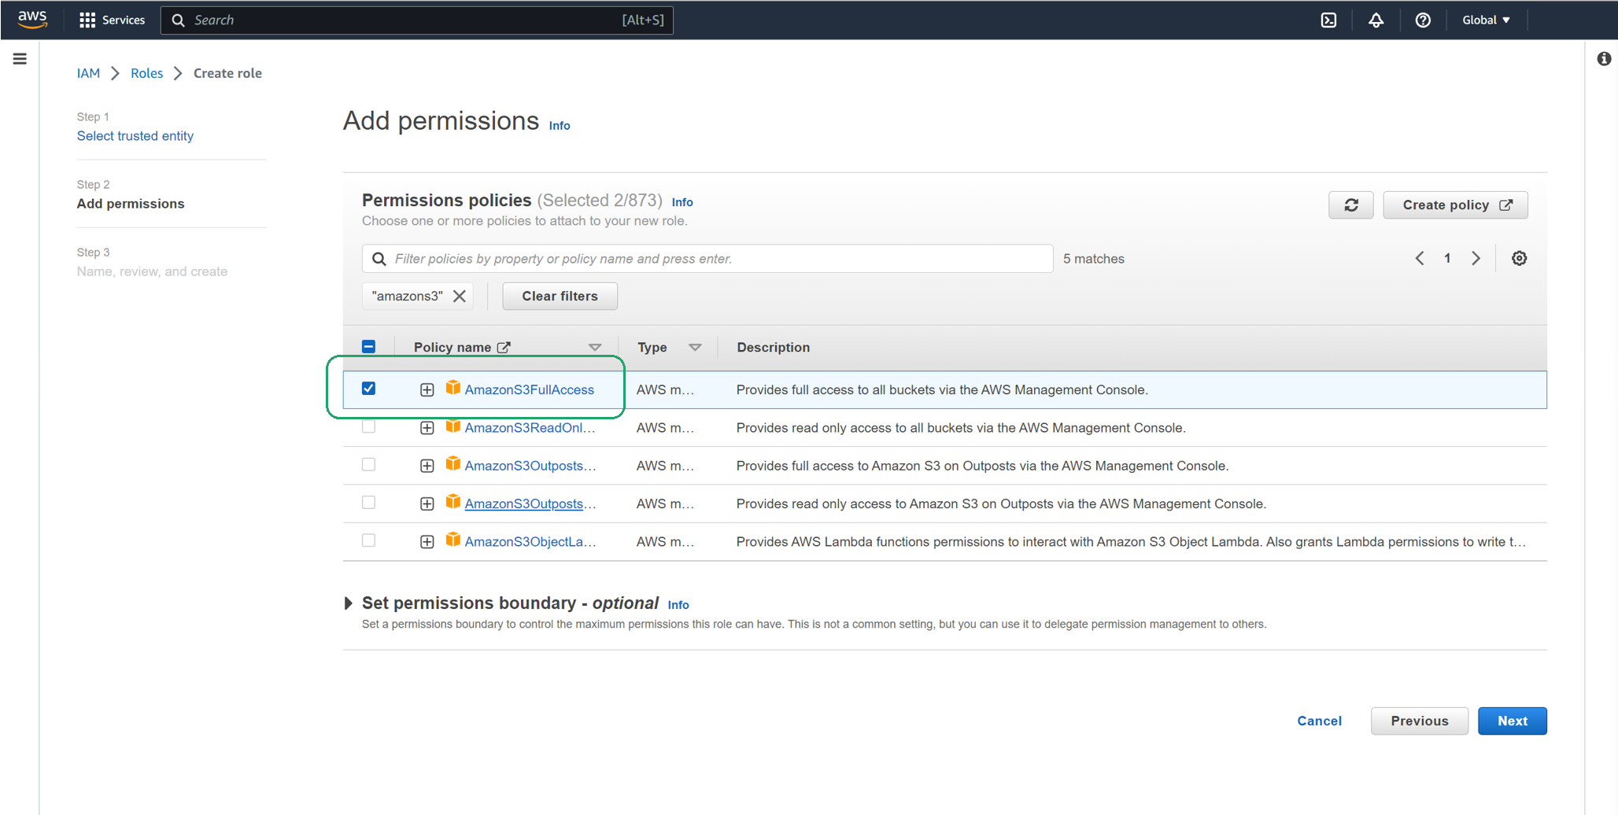Expand the Outposts full access policy row

point(427,466)
